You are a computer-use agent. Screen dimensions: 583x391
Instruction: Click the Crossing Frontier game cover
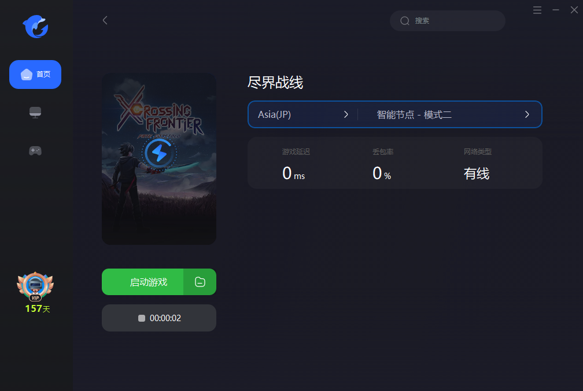[159, 159]
